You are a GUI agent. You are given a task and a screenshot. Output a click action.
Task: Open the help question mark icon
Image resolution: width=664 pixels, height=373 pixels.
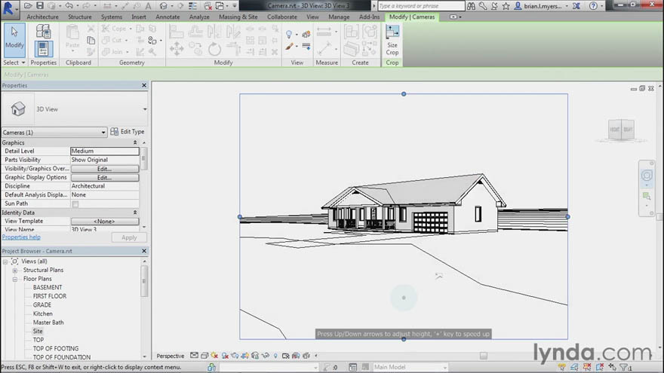click(593, 5)
